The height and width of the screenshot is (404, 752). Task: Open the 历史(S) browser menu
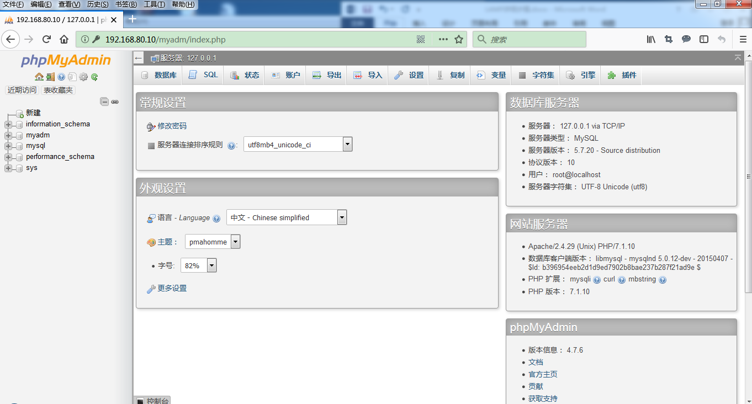(x=97, y=4)
